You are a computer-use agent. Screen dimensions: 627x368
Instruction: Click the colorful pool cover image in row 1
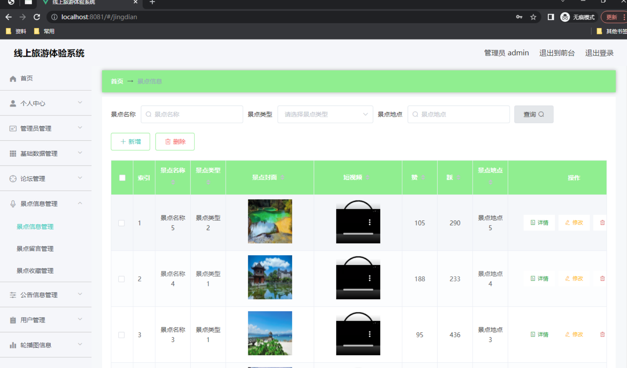click(x=270, y=221)
